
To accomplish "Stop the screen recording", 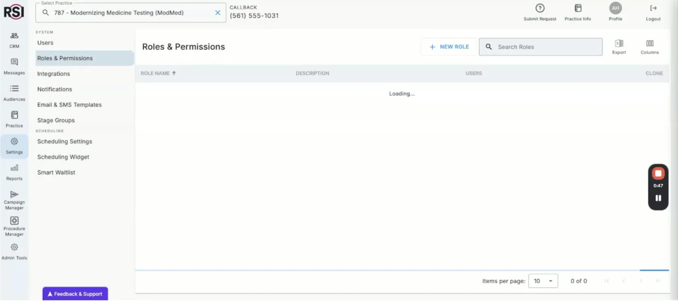I will coord(658,173).
